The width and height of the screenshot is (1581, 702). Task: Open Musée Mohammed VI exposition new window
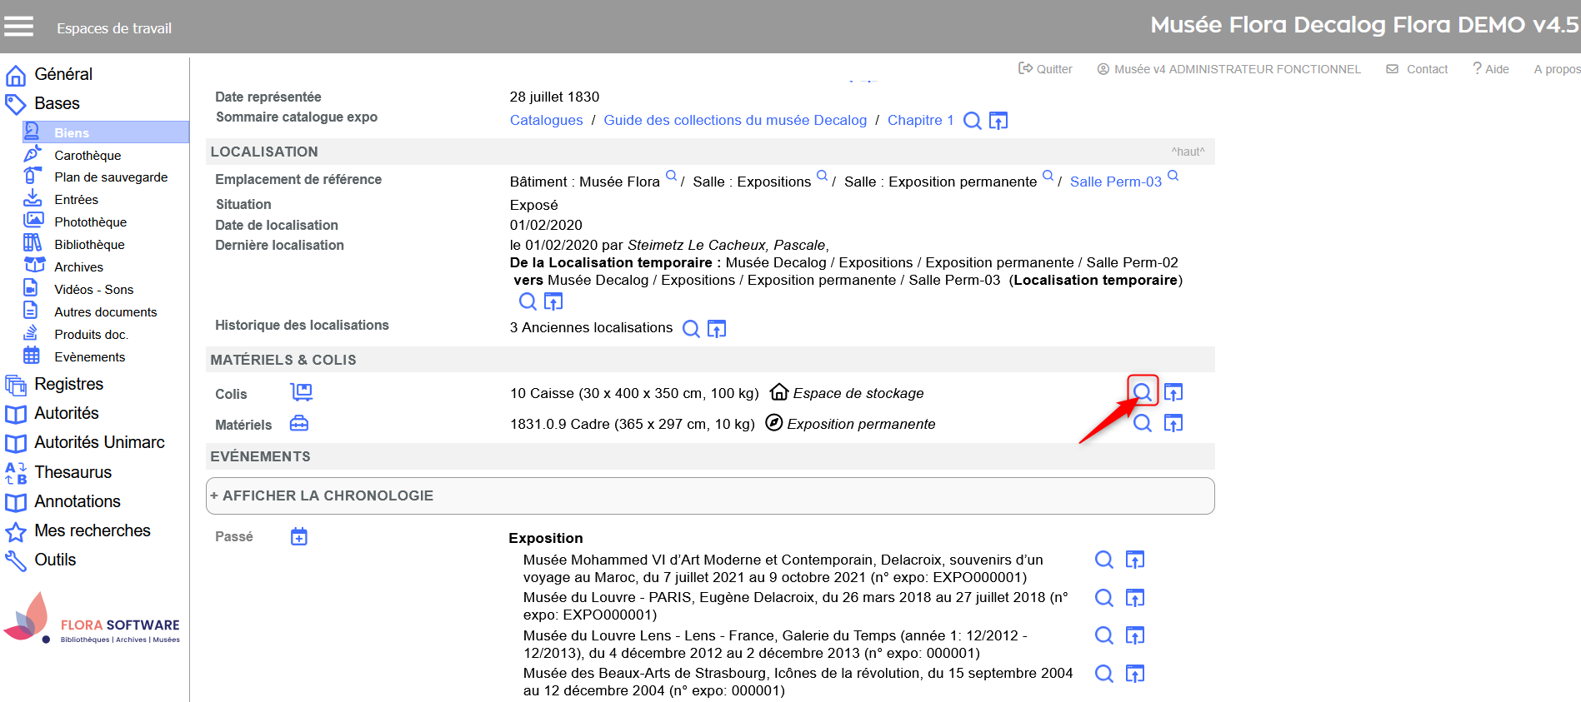tap(1135, 560)
